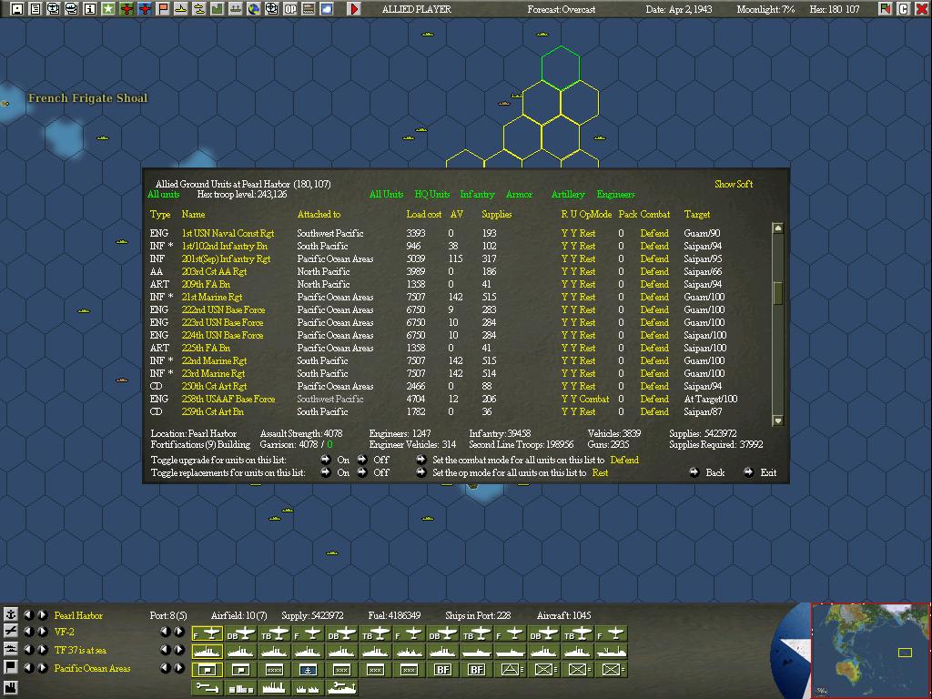The width and height of the screenshot is (932, 699).
Task: Click the 'All units' link under title
Action: click(164, 195)
